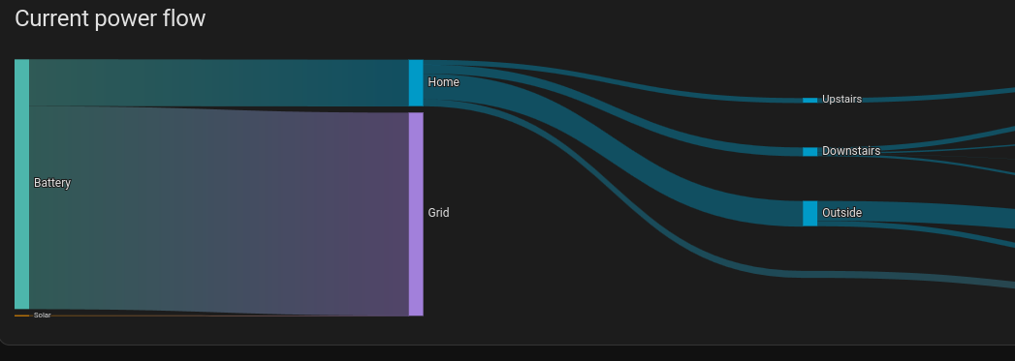
Task: Click the Downstairs node marker
Action: point(809,152)
